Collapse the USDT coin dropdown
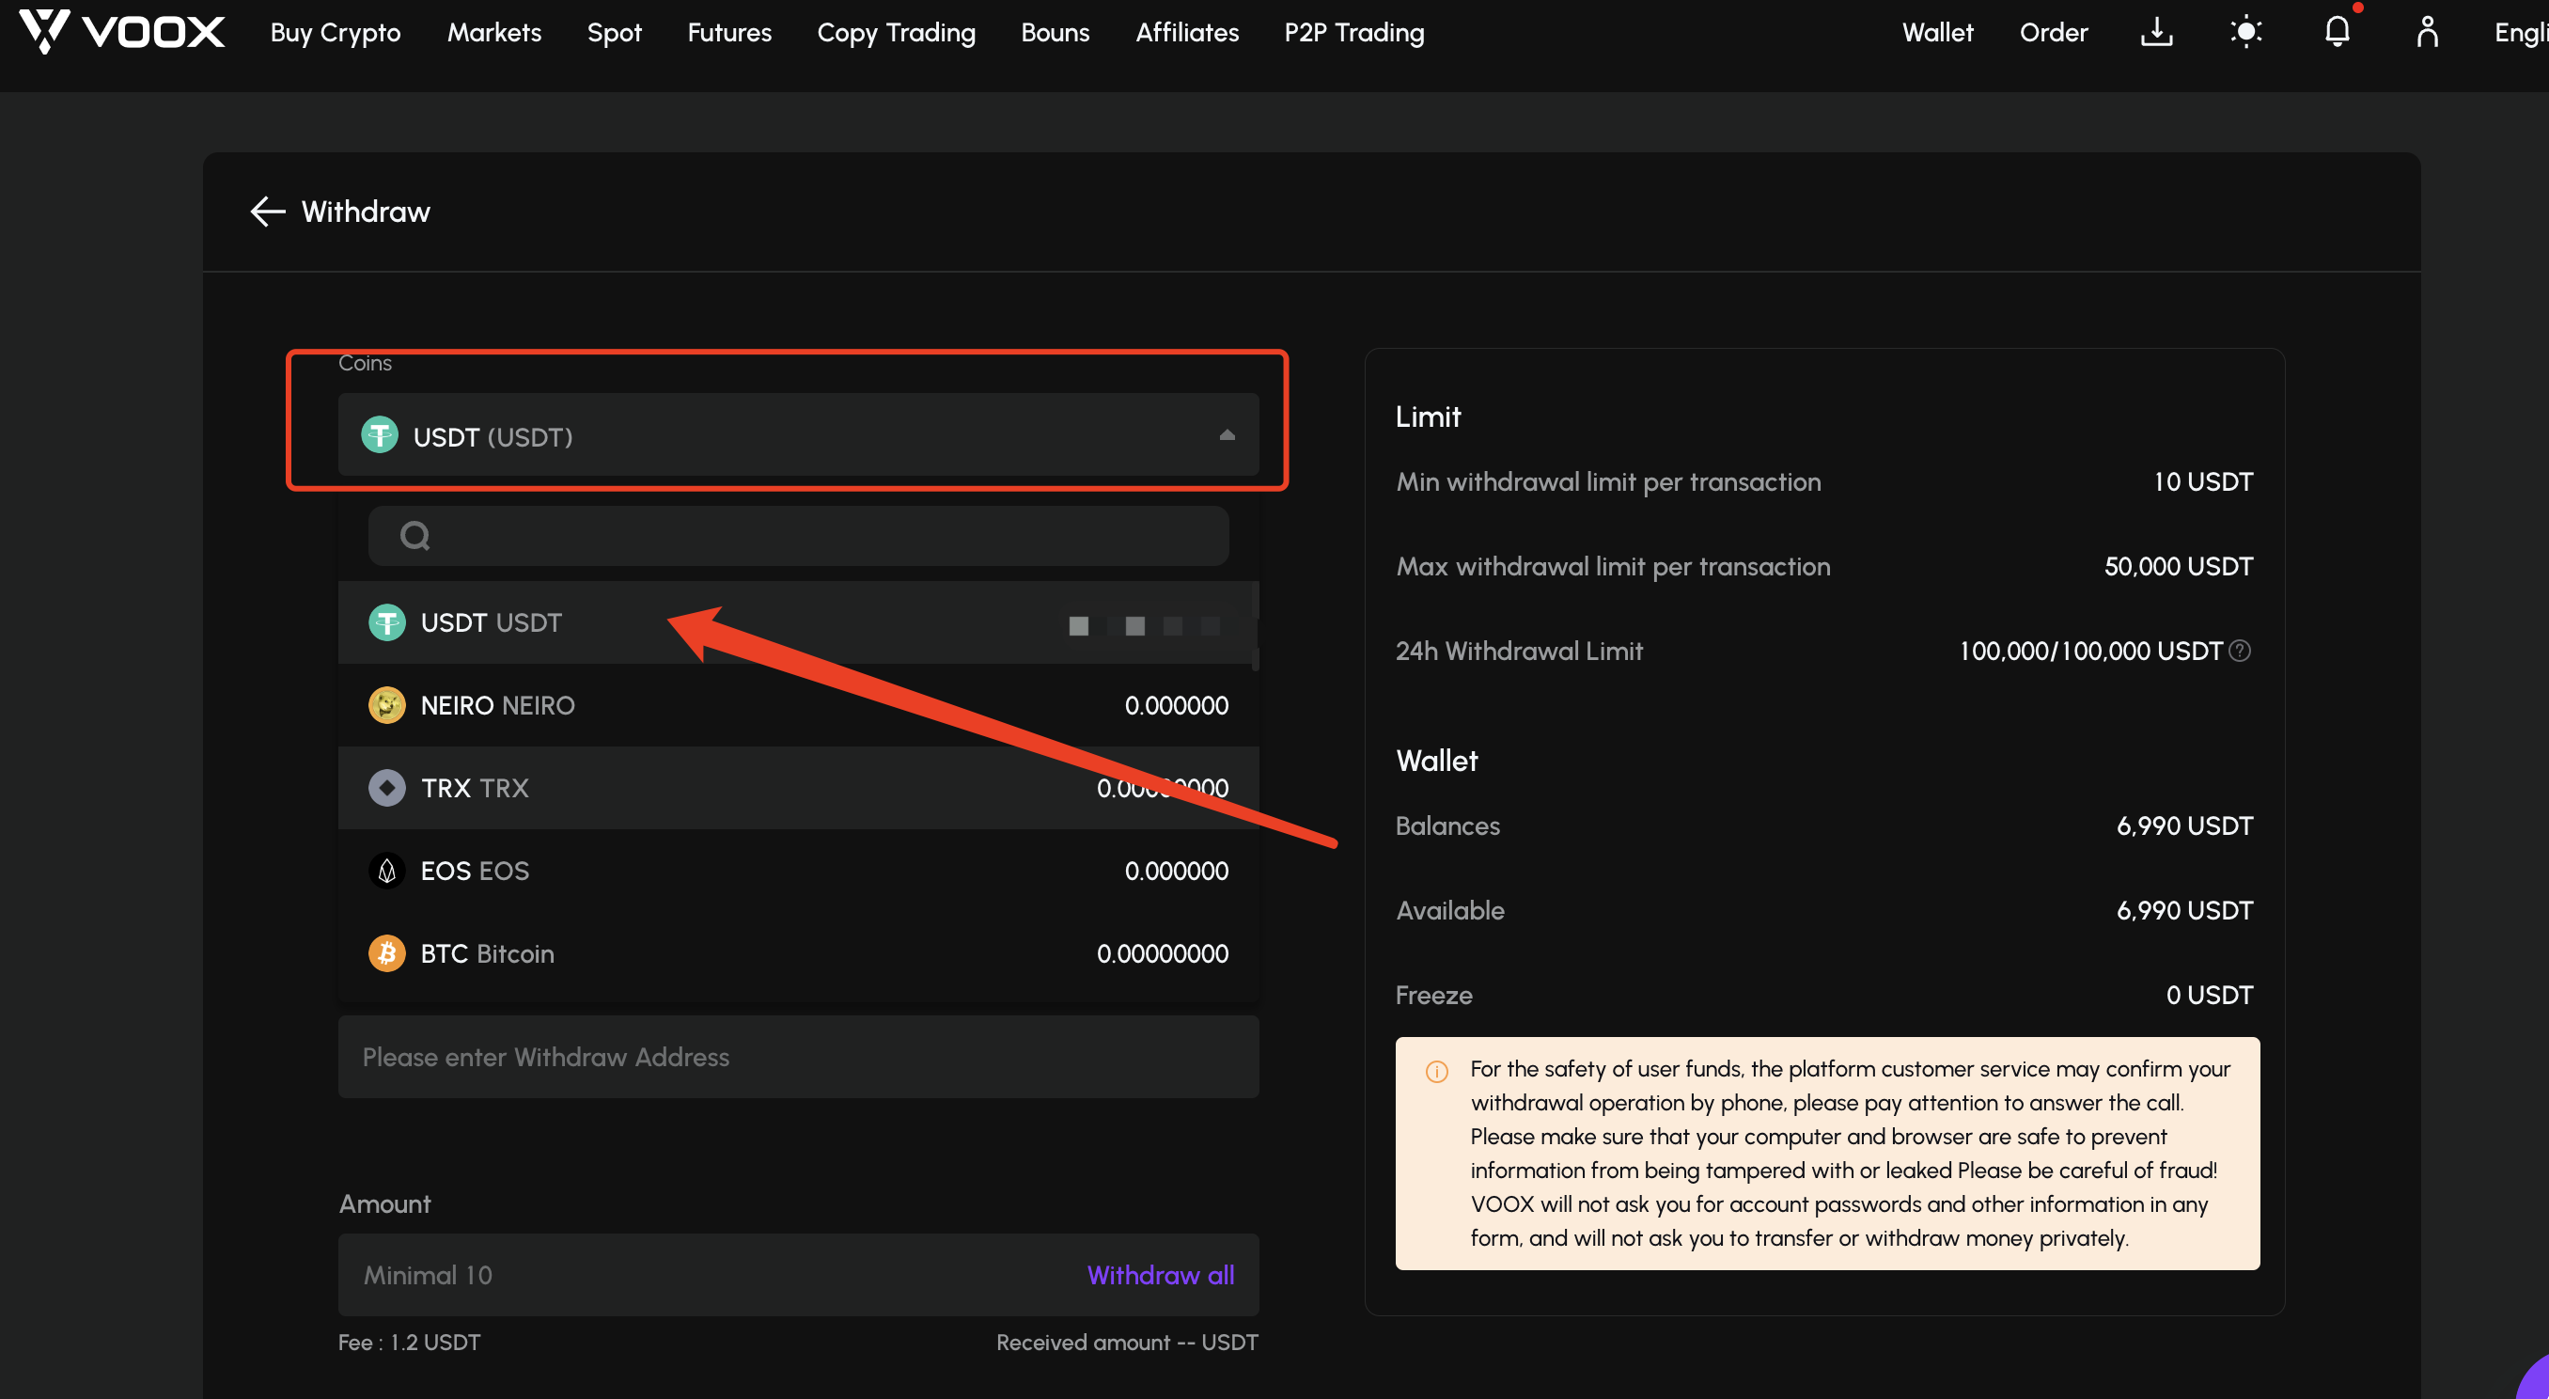This screenshot has width=2549, height=1399. click(1226, 434)
